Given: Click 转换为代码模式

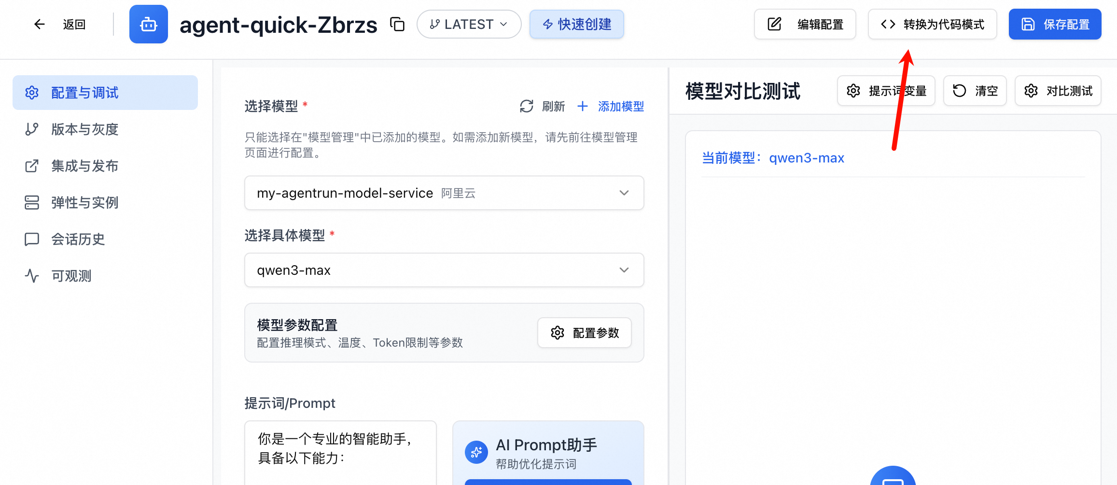Looking at the screenshot, I should 932,24.
